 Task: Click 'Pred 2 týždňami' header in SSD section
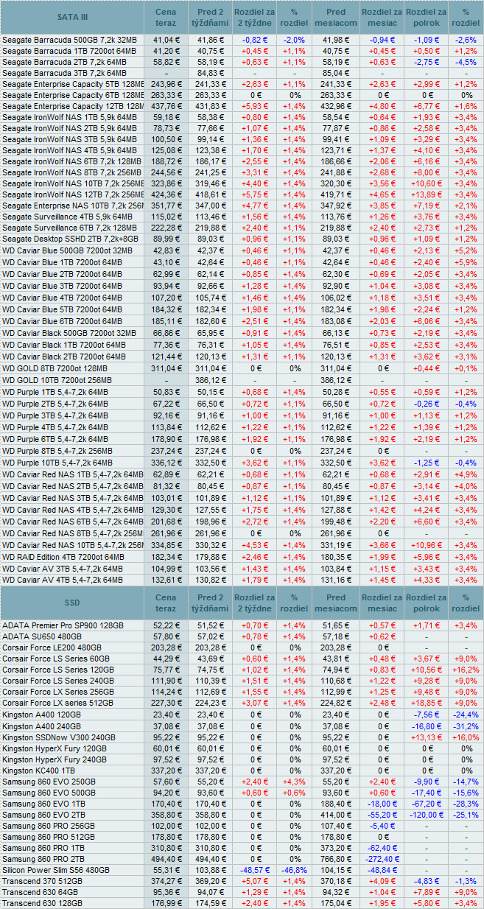(x=210, y=603)
